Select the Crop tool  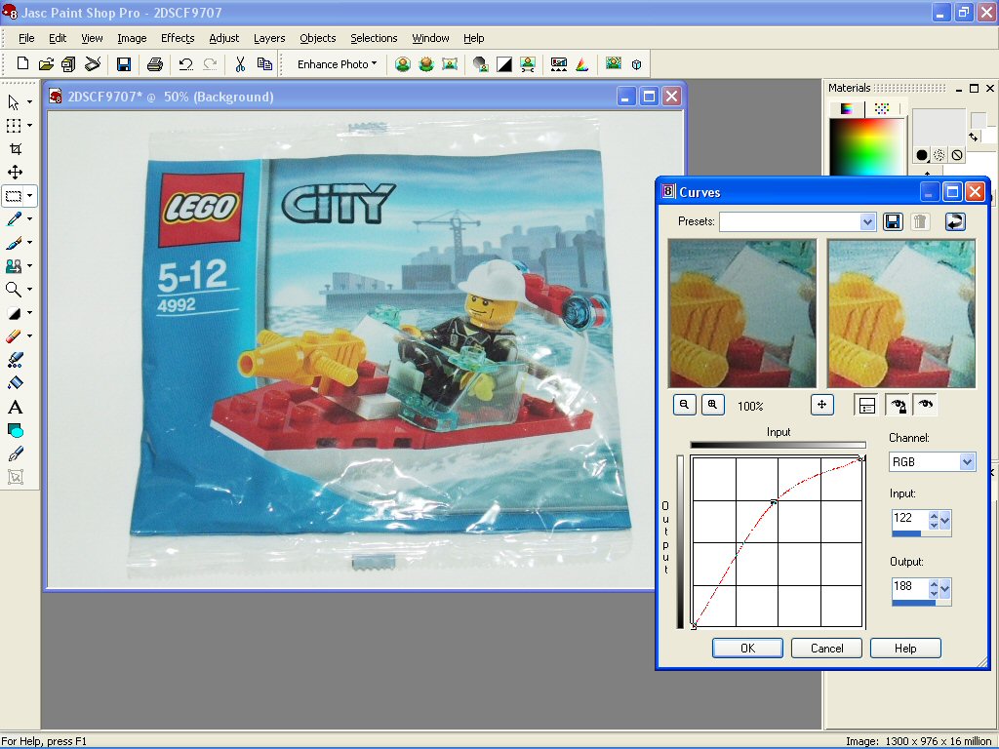16,148
